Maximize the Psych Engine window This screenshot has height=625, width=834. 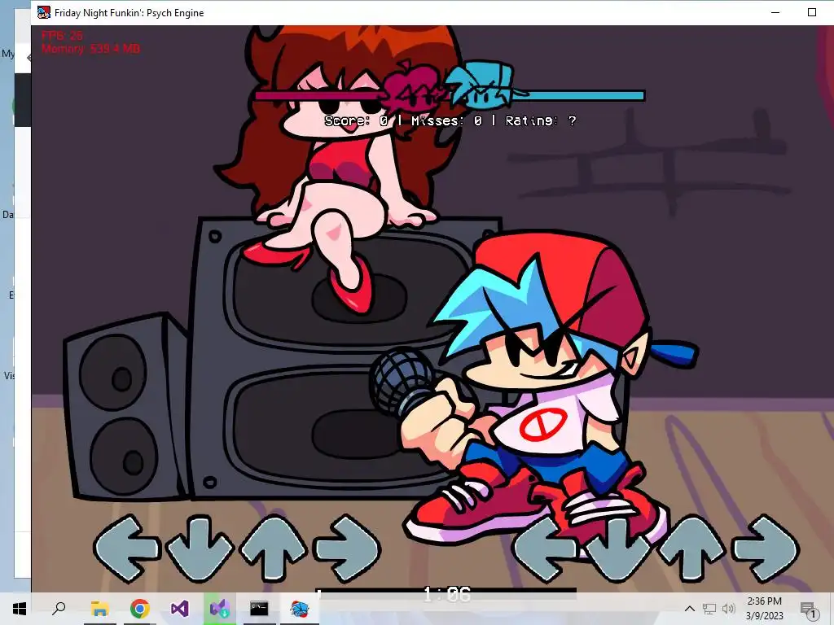812,12
